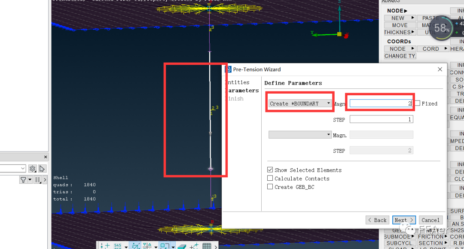Focus the first STEP field showing 1
The image size is (464, 249).
(381, 119)
